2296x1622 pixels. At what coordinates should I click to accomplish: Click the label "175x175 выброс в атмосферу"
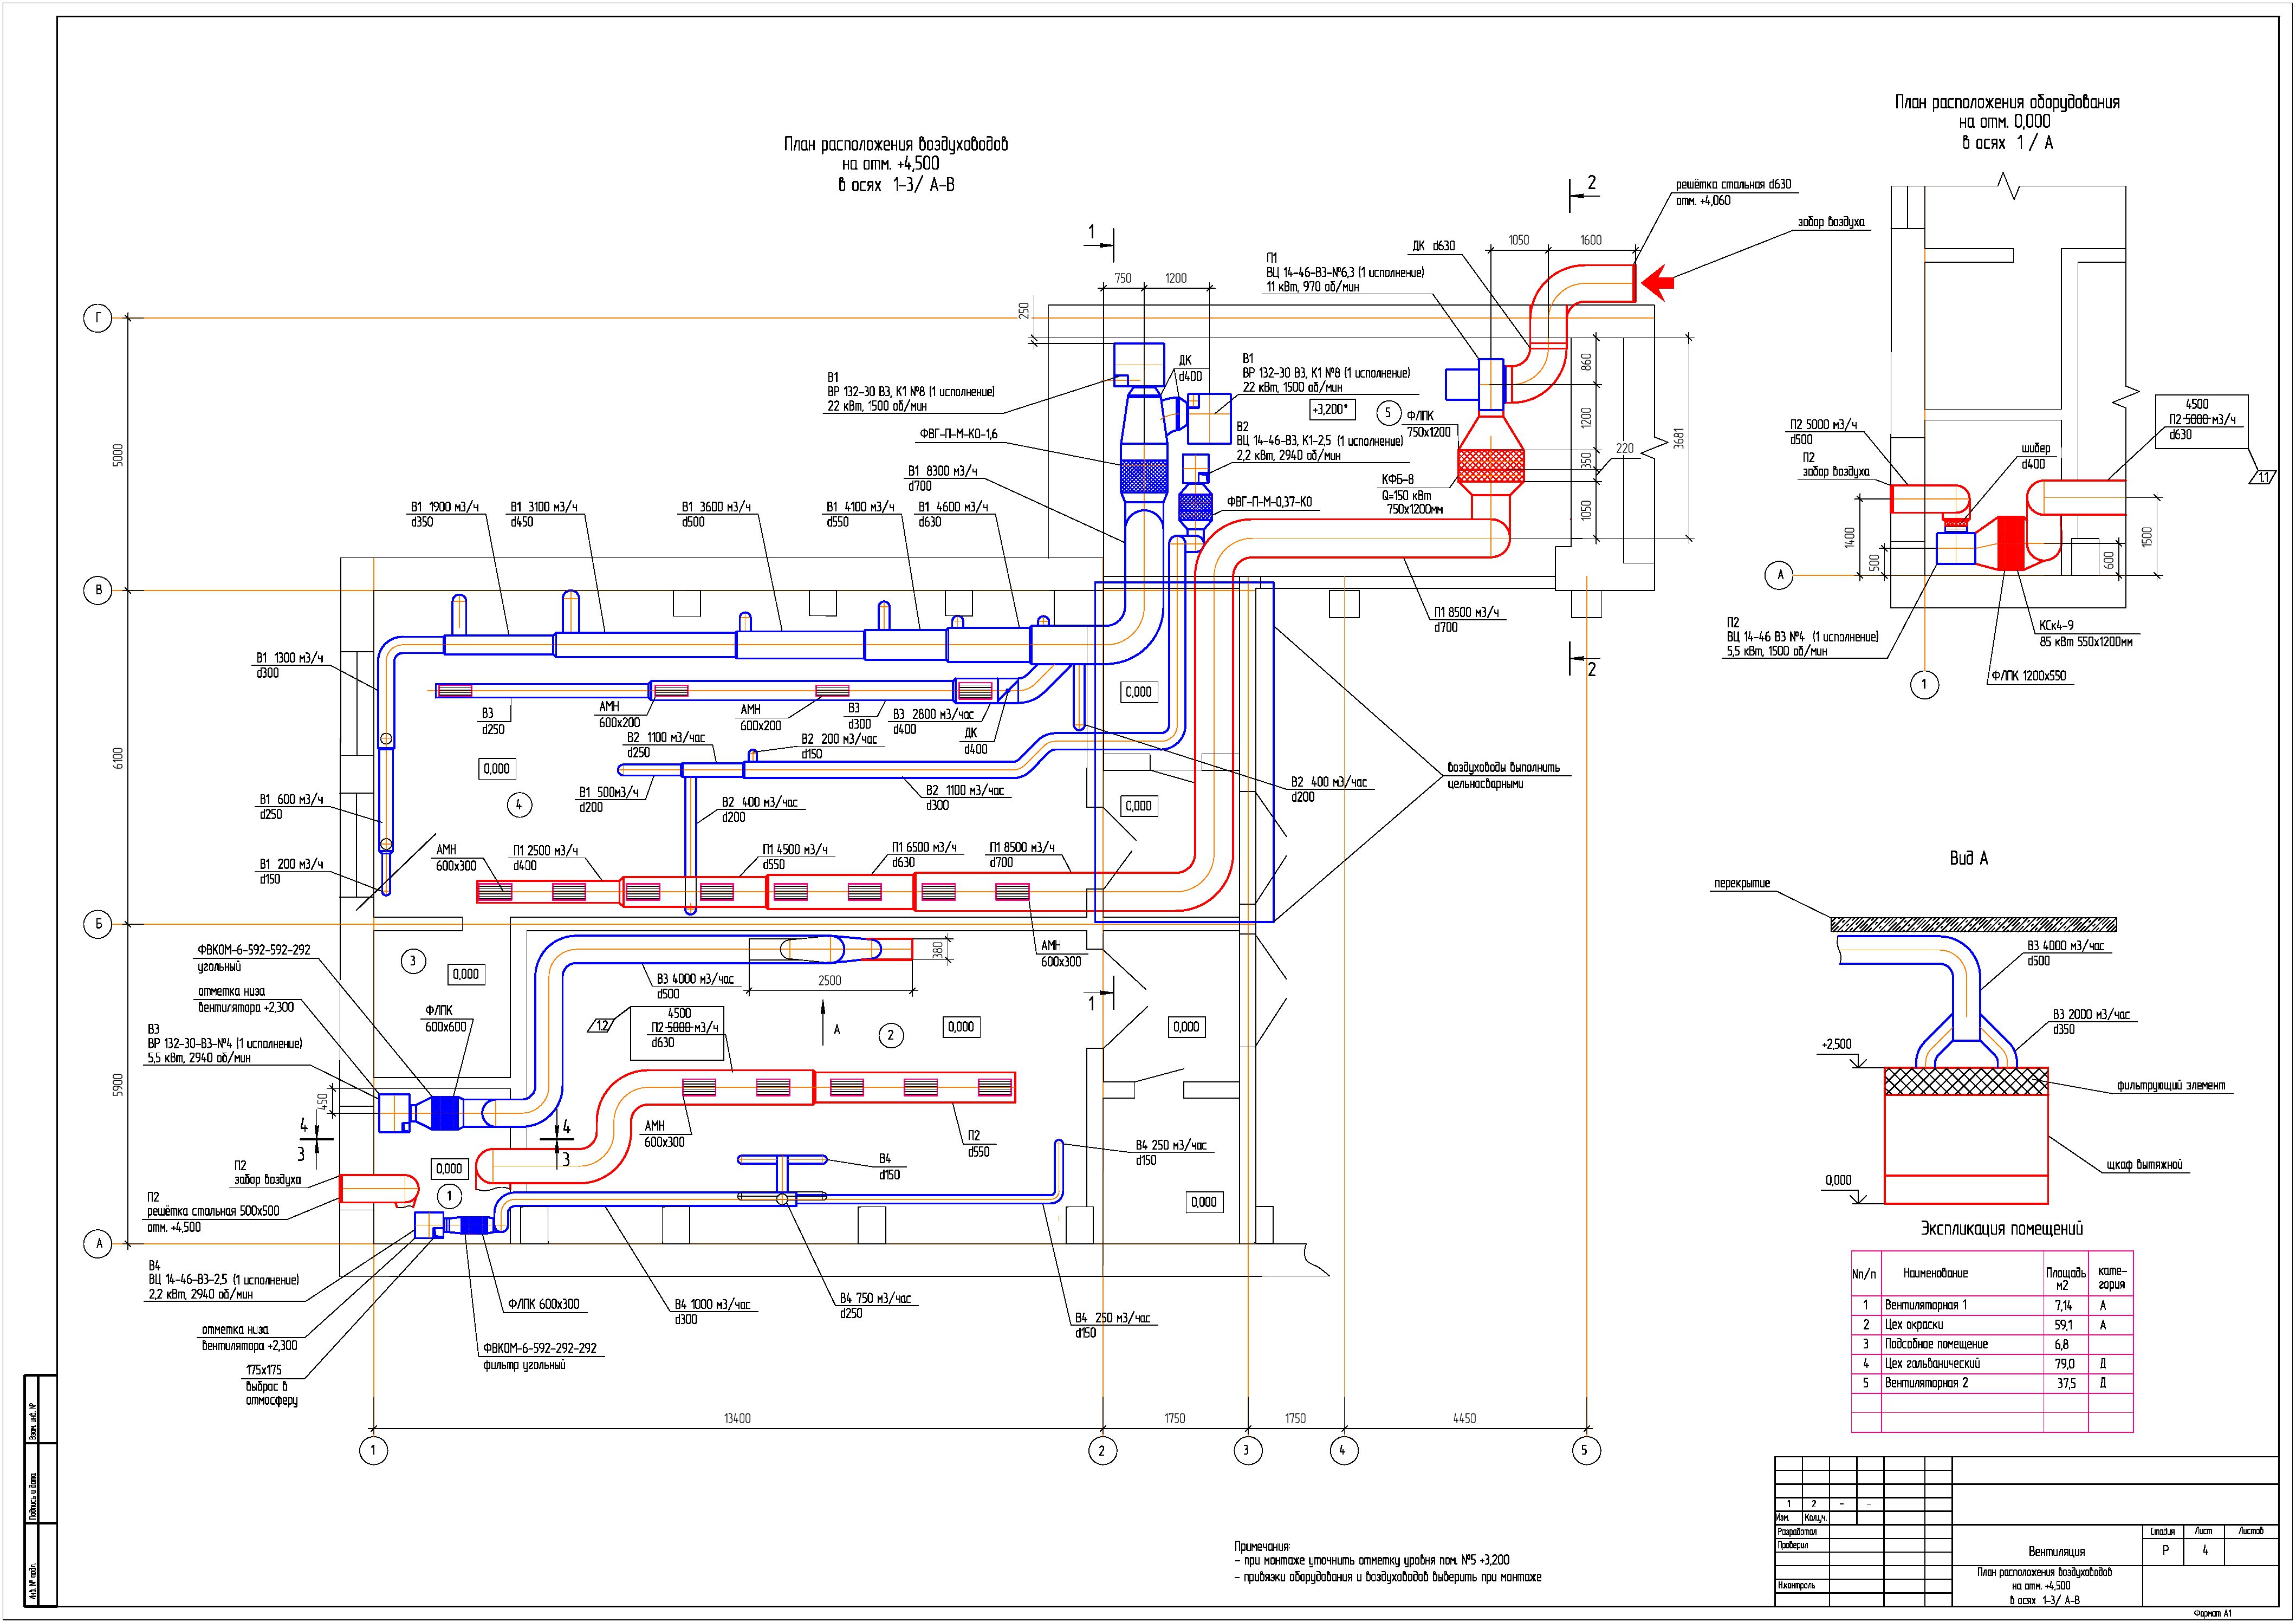pos(271,1385)
